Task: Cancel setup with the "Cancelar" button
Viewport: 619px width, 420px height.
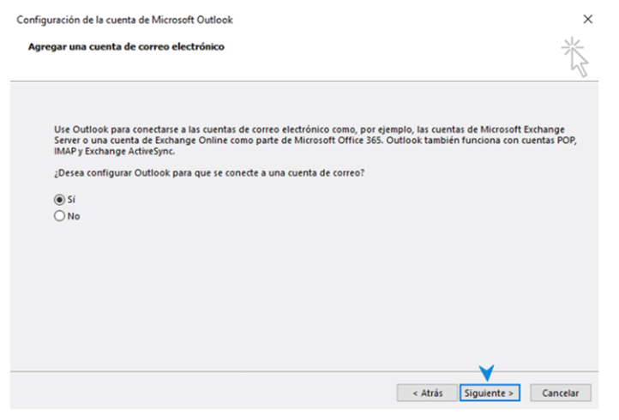Action: (561, 393)
